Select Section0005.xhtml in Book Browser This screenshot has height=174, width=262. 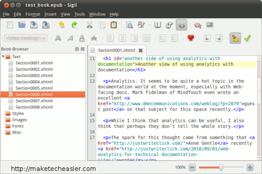[34, 88]
